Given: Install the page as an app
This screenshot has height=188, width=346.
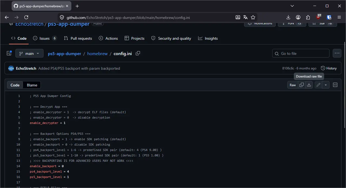Looking at the screenshot, I should point(238,17).
